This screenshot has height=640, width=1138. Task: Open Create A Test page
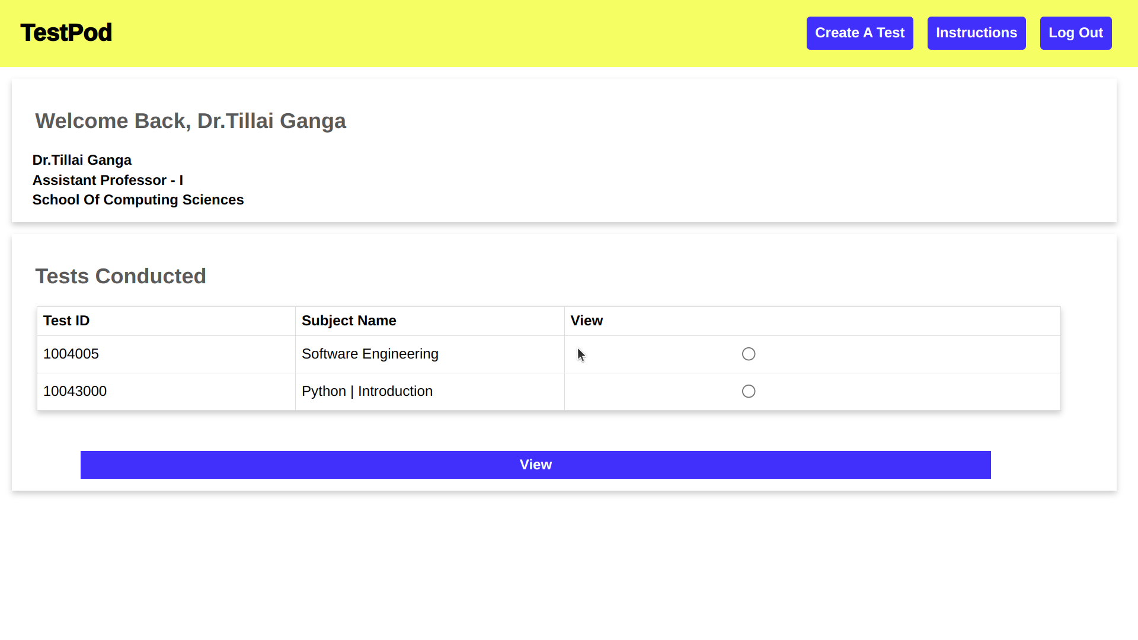859,33
